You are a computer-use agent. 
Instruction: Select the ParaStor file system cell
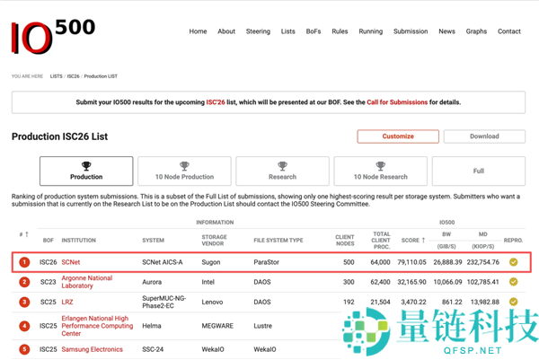[267, 262]
